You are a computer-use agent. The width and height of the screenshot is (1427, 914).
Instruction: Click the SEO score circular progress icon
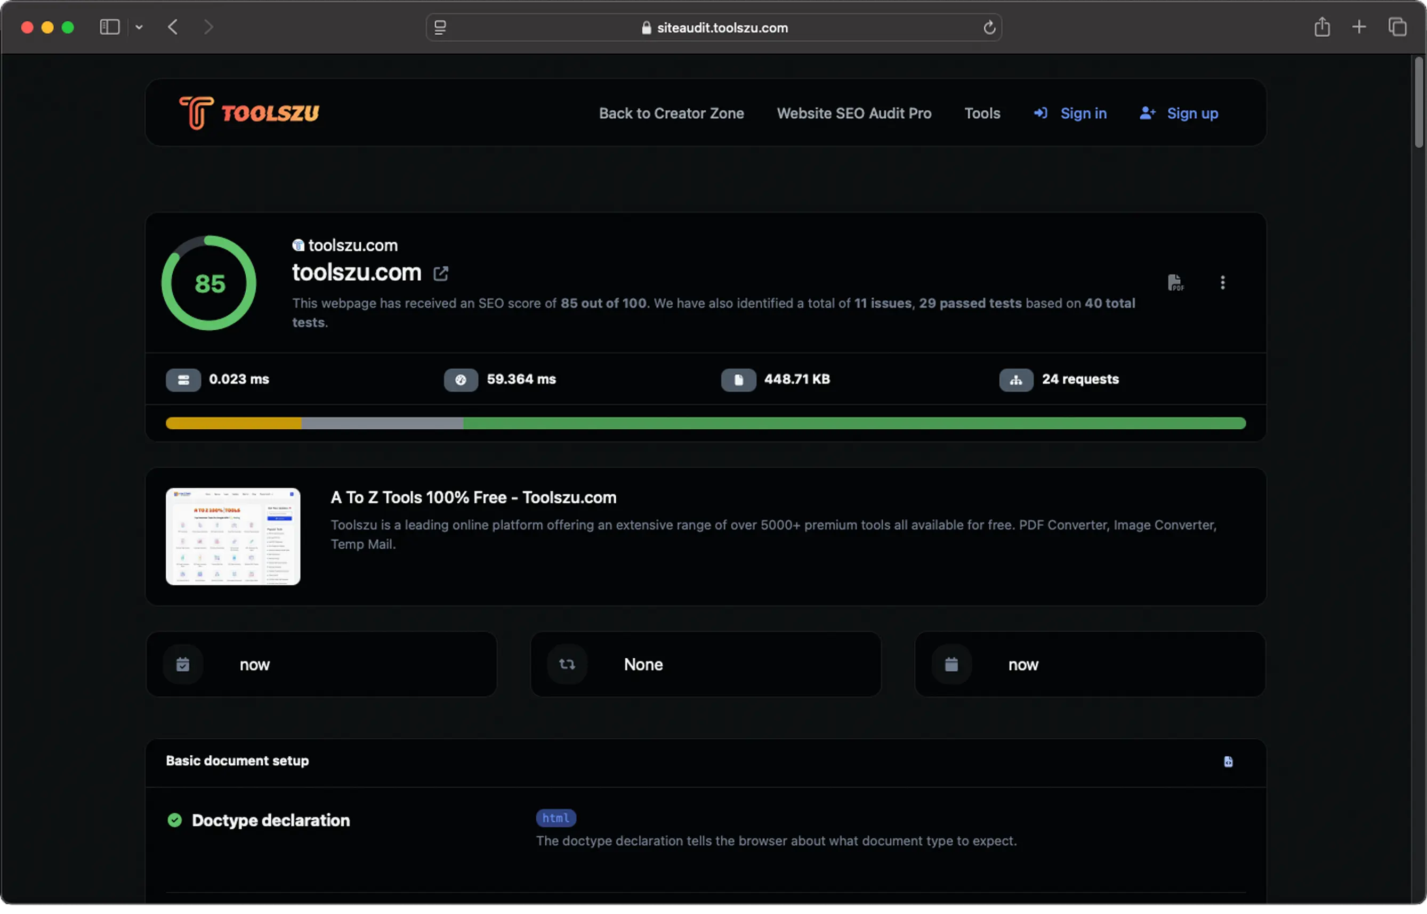click(x=209, y=283)
